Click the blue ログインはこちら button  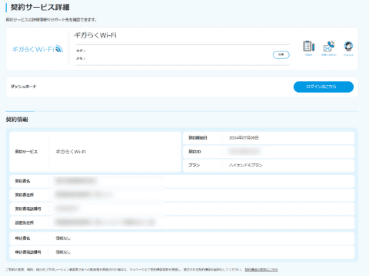coord(324,87)
